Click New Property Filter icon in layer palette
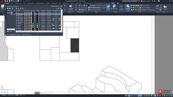This screenshot has width=173, height=97. pyautogui.click(x=8, y=8)
